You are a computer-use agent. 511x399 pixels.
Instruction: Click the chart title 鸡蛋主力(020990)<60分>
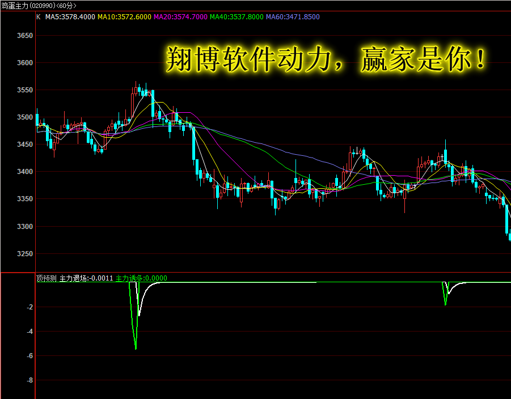(x=39, y=6)
